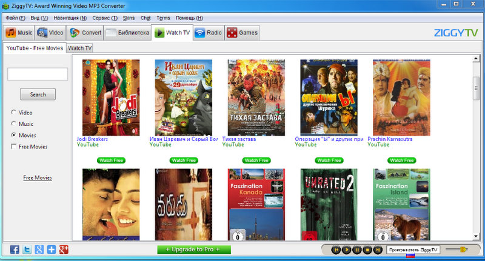Image resolution: width=485 pixels, height=261 pixels.
Task: Click the YouTube label under Jodi Breakers
Action: pos(87,145)
